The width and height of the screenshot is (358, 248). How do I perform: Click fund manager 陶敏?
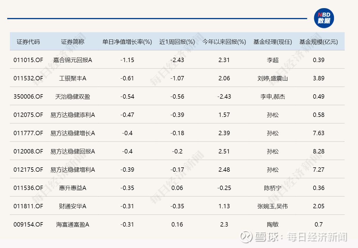click(x=272, y=225)
